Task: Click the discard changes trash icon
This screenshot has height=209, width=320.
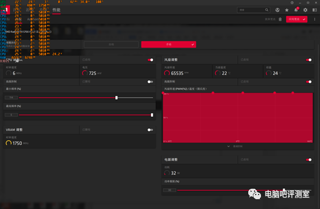Action: pyautogui.click(x=280, y=19)
